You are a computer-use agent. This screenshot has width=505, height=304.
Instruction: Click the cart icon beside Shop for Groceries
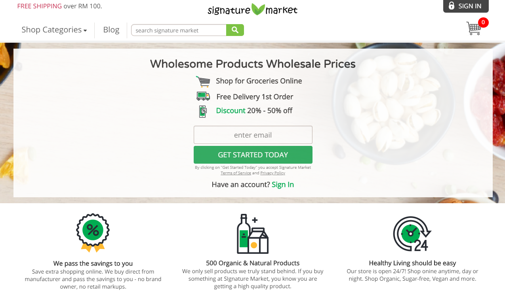point(203,81)
